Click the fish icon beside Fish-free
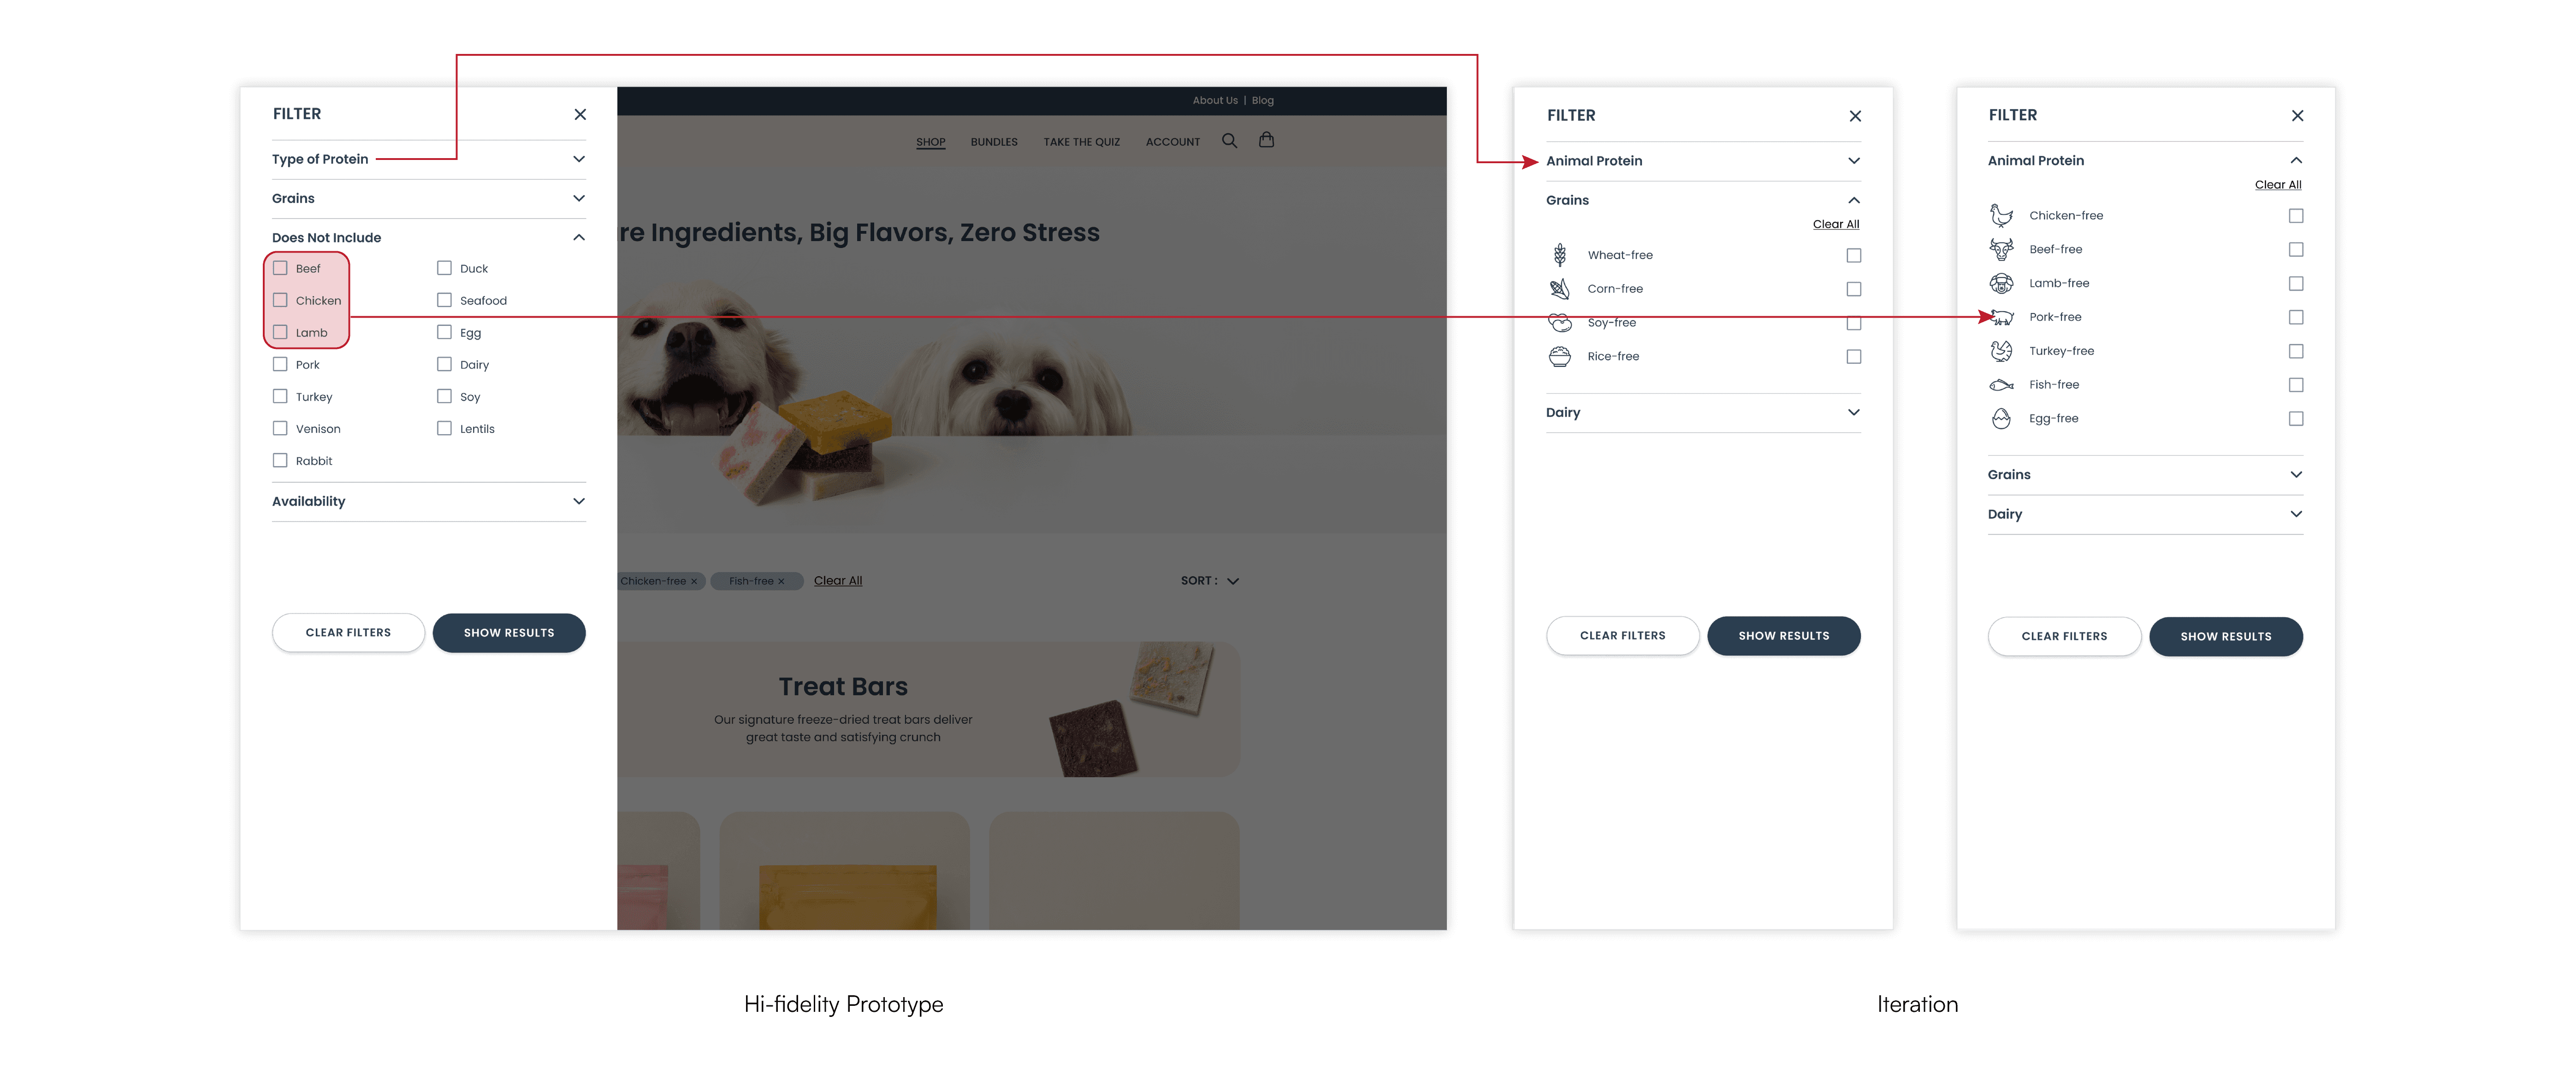The image size is (2576, 1081). (2001, 385)
